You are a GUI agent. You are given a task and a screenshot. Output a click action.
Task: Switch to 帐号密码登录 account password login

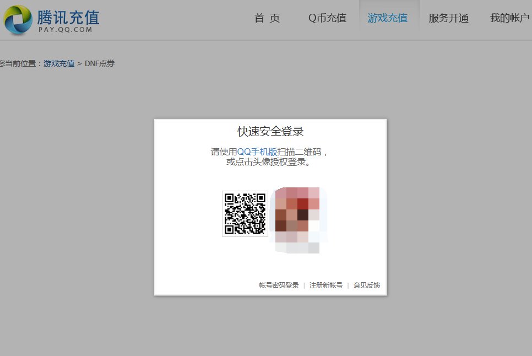pyautogui.click(x=280, y=285)
